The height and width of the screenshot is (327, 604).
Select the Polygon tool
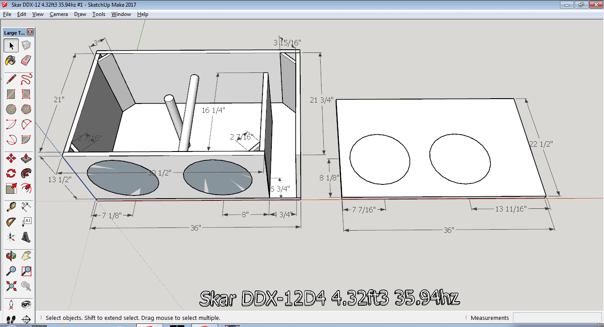[26, 109]
